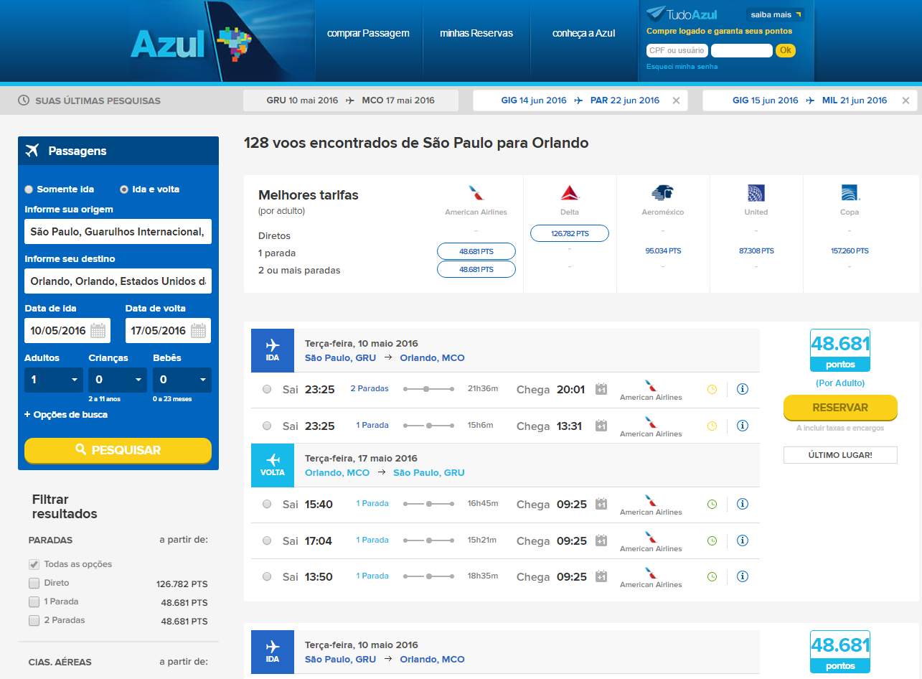This screenshot has height=679, width=922.
Task: Open the return date calendar icon
Action: click(199, 331)
